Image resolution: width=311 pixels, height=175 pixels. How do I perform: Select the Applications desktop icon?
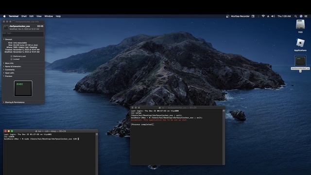[x=300, y=43]
